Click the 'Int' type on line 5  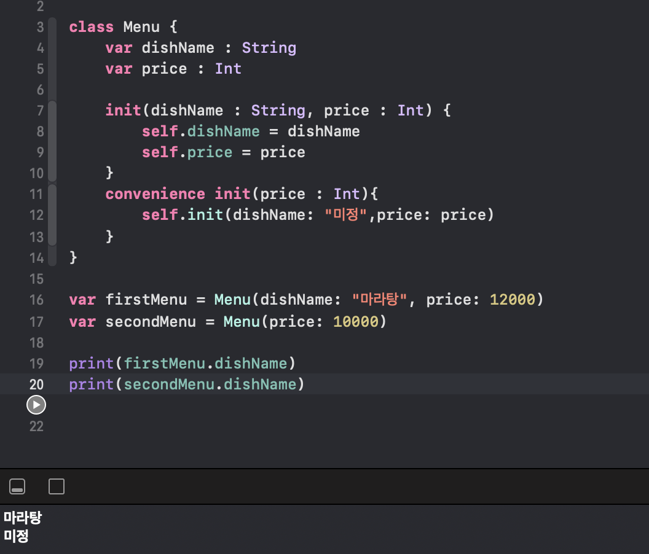pos(228,69)
